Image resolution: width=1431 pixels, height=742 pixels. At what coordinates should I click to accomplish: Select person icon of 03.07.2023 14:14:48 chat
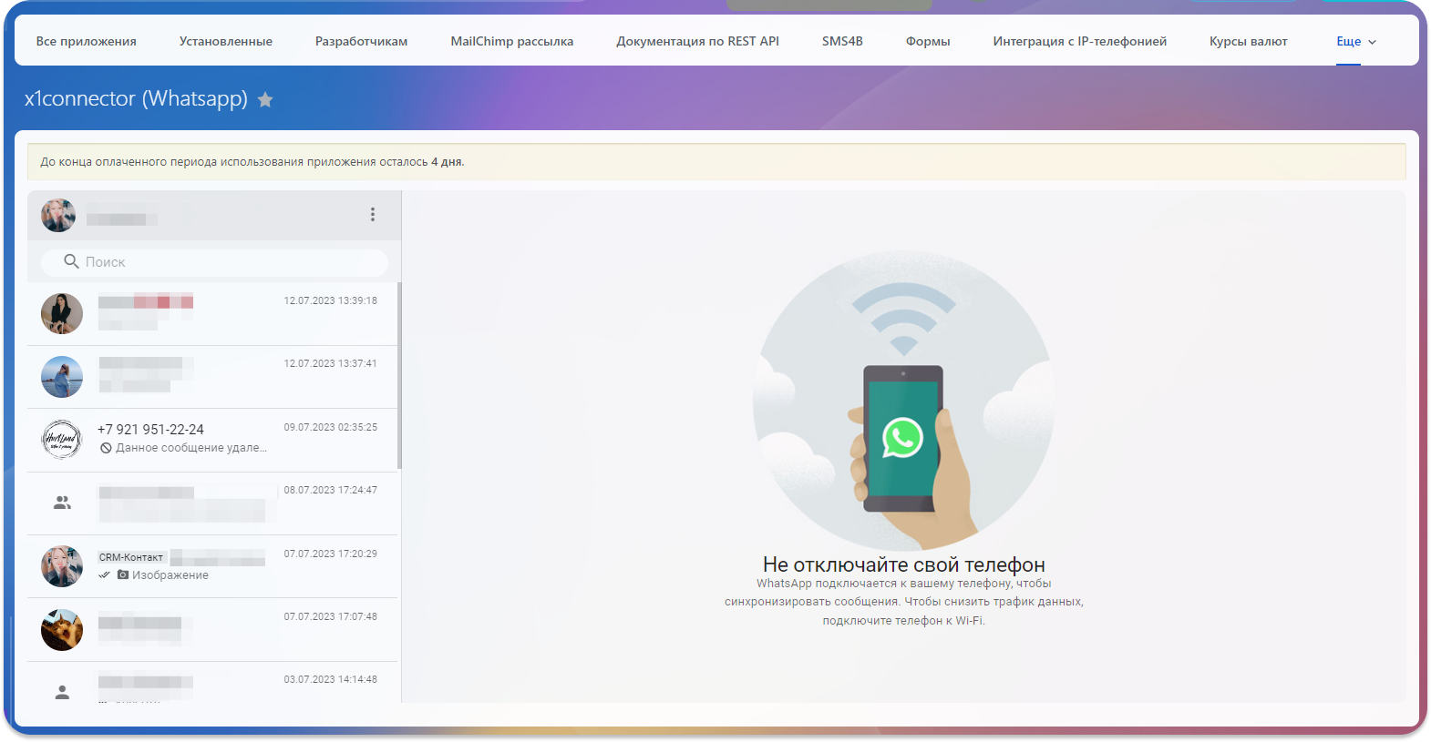click(x=62, y=693)
